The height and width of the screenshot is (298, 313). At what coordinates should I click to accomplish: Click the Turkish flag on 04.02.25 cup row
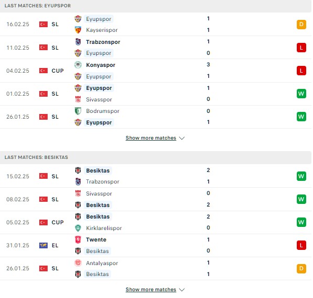pyautogui.click(x=43, y=71)
